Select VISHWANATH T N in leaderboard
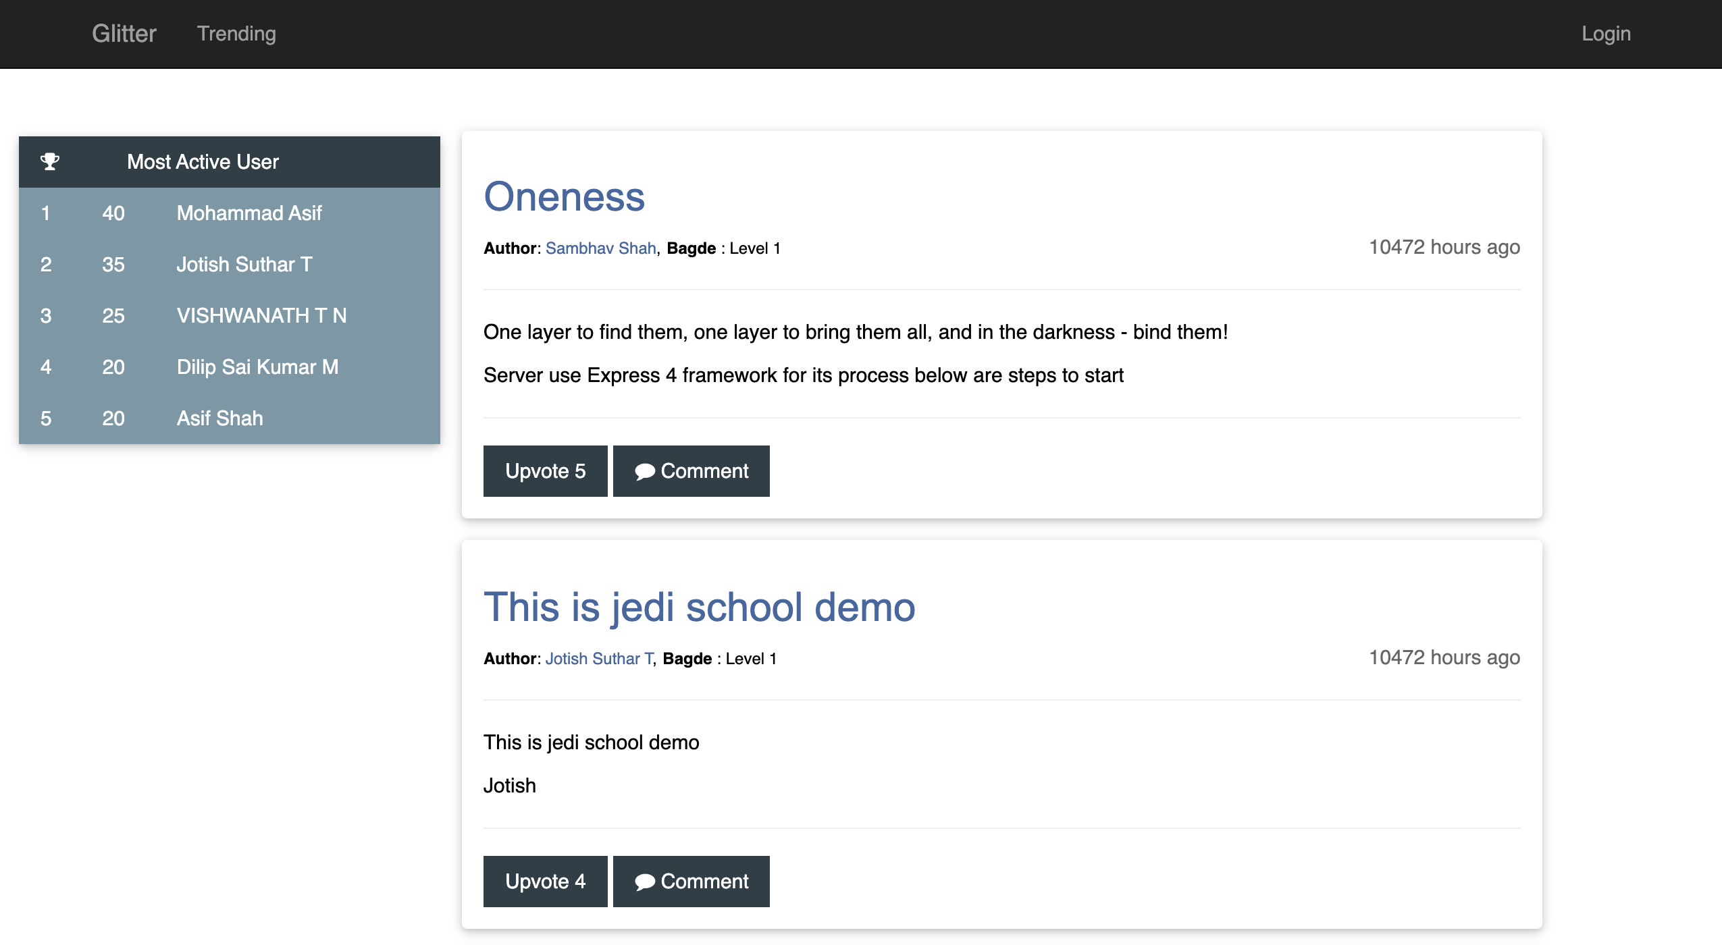 pos(261,316)
